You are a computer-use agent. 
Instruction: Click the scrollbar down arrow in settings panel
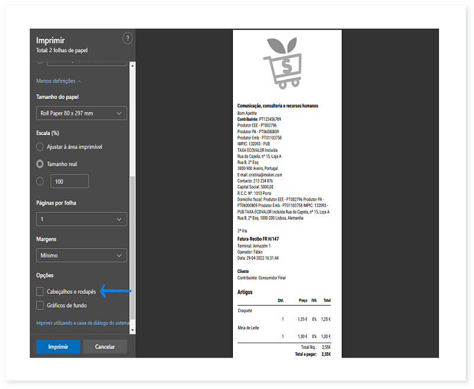[133, 330]
